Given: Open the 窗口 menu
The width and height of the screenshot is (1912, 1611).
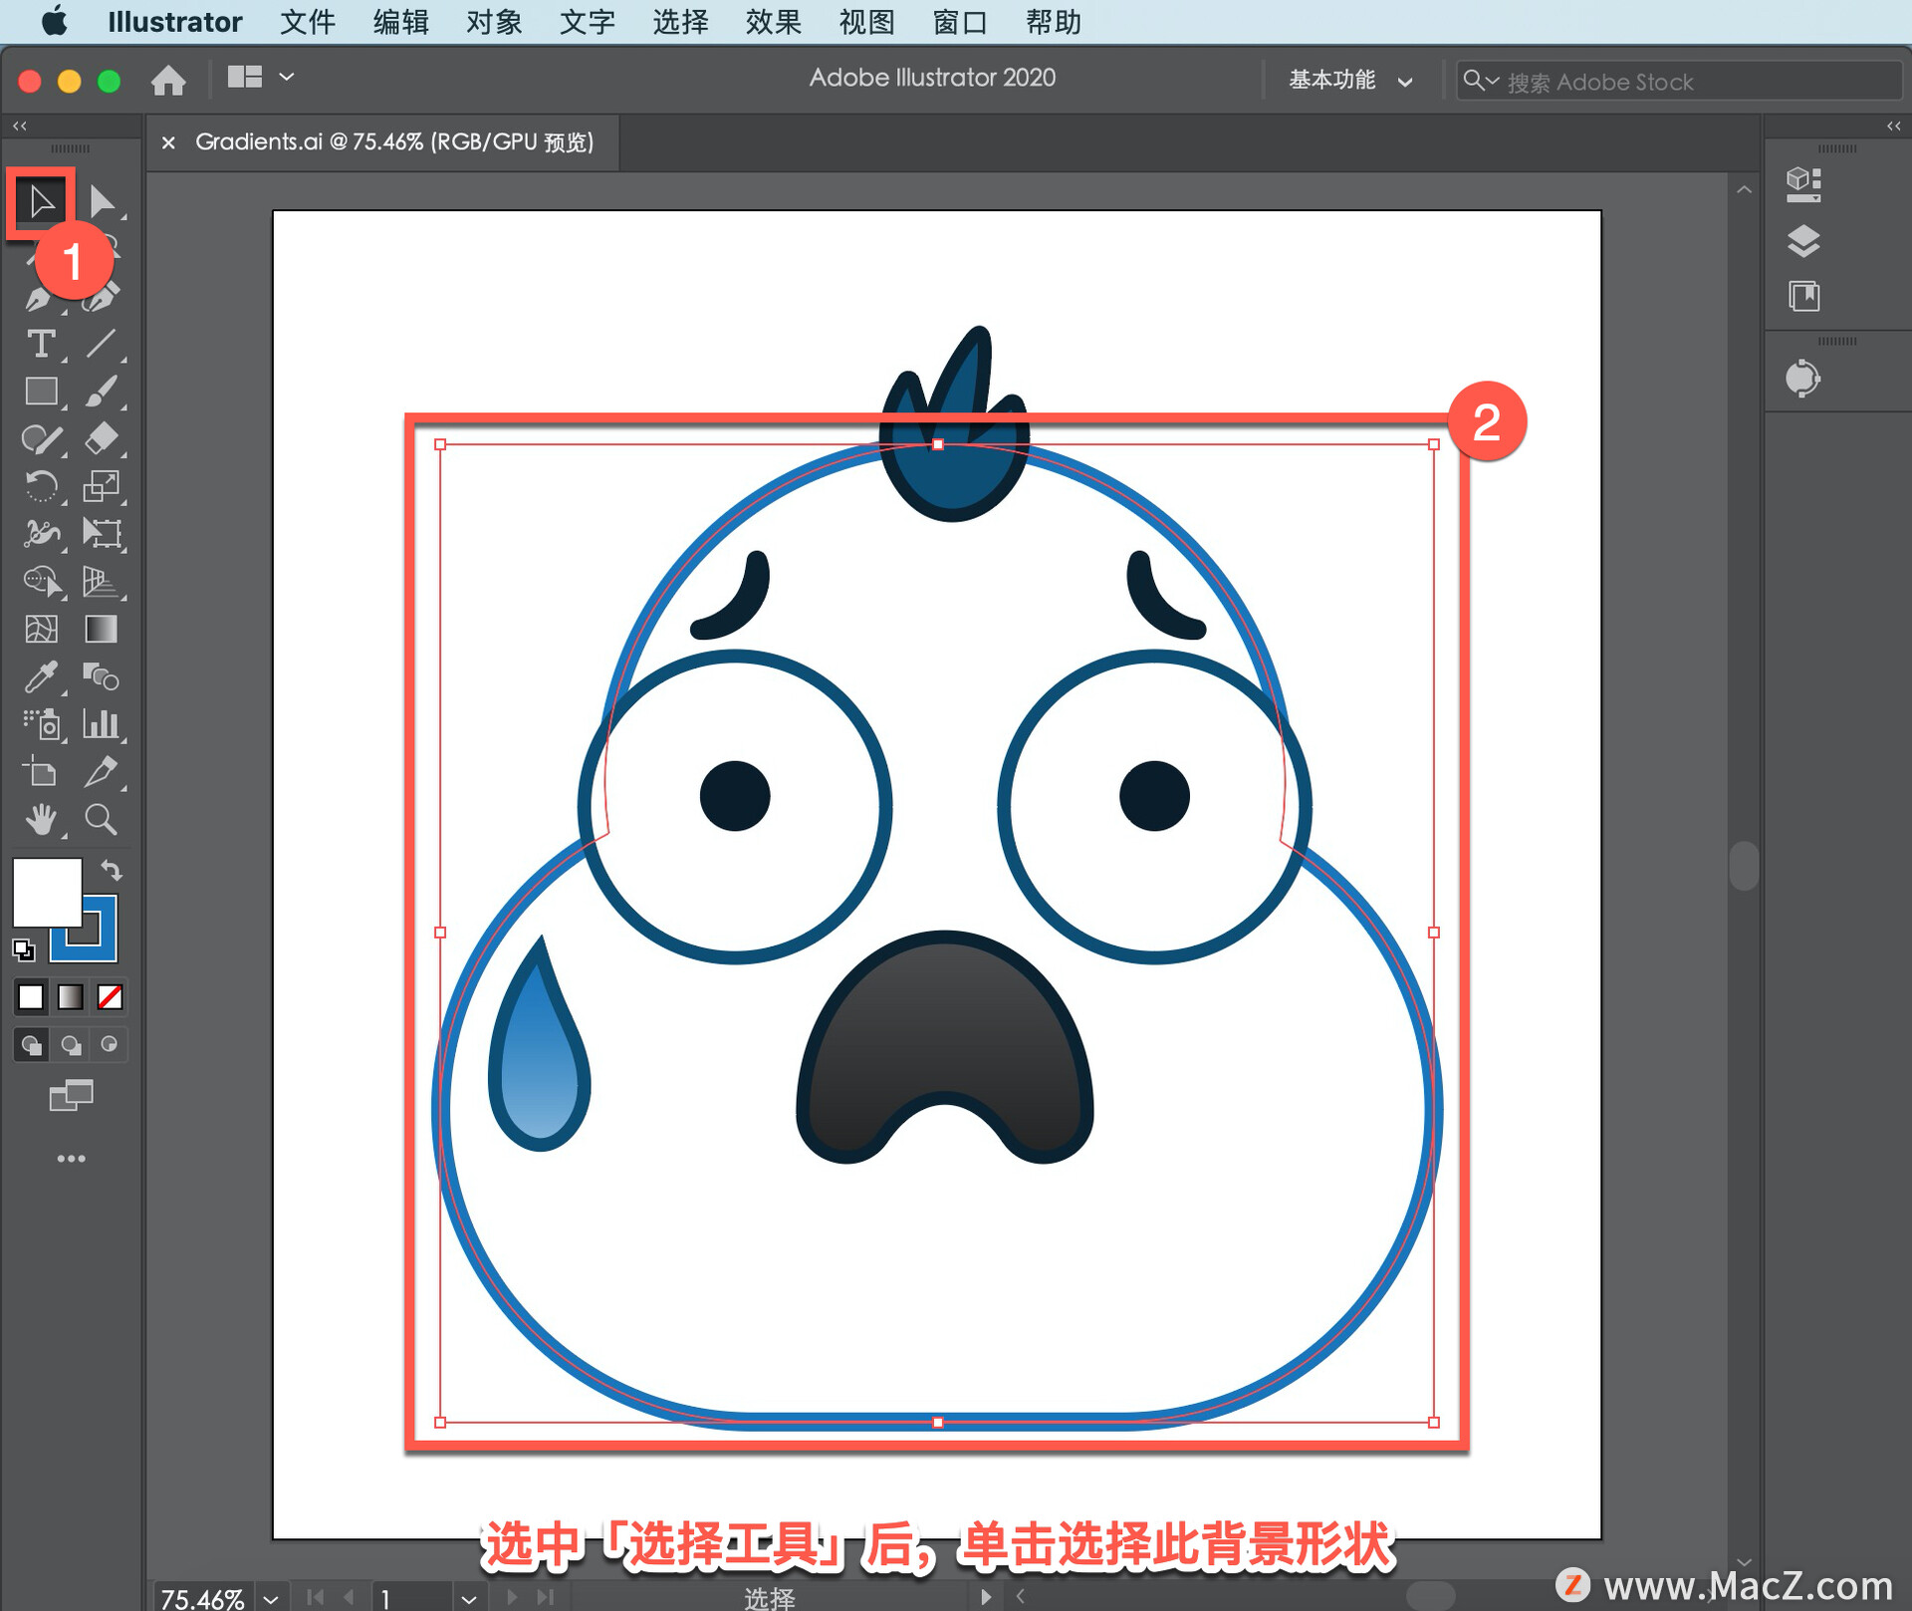Looking at the screenshot, I should tap(959, 21).
